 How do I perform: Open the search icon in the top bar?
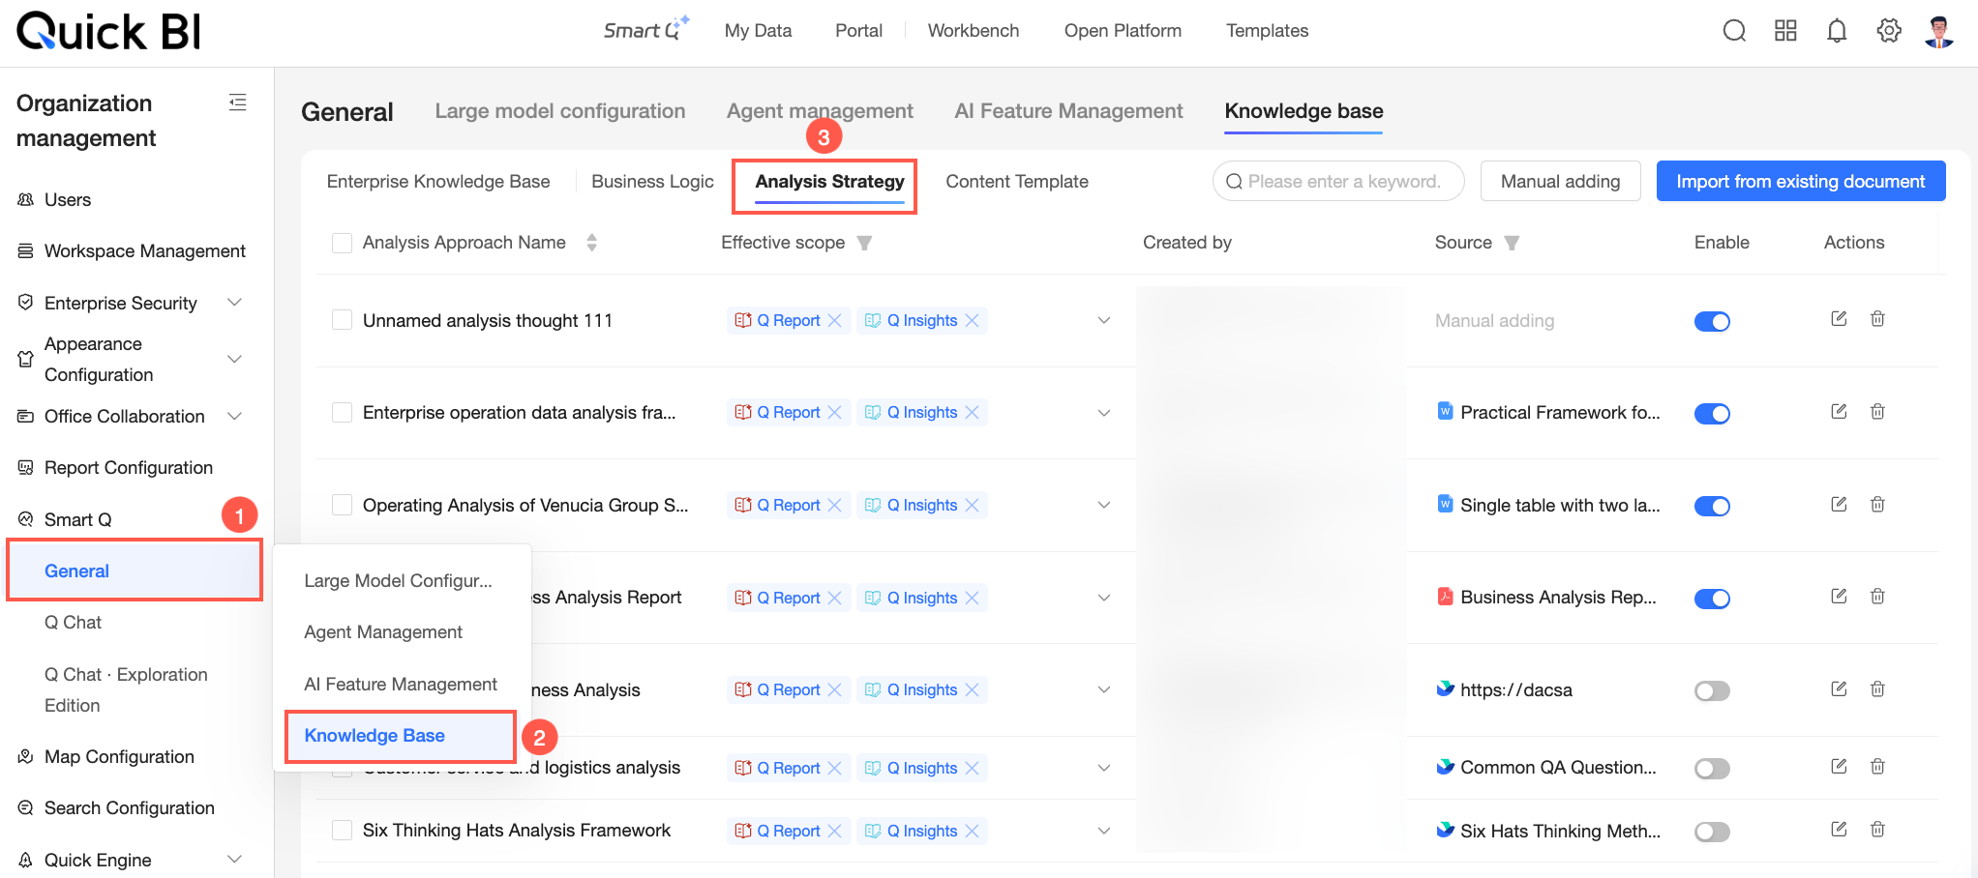(x=1734, y=31)
